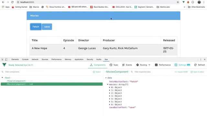This screenshot has height=116, width=207.
Task: Open the Other Bookmarks folder
Action: [x=196, y=7]
